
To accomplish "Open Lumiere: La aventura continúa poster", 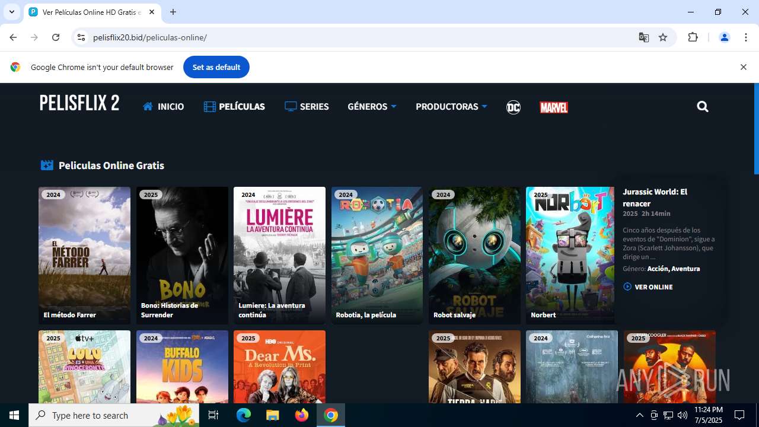I will tap(279, 256).
